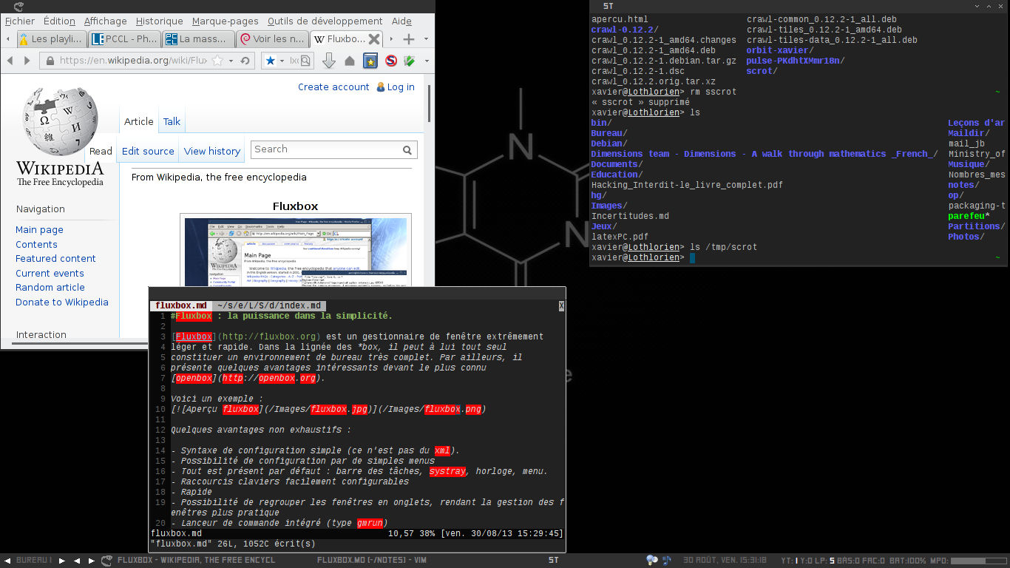Reload the Wikipedia page

(244, 61)
